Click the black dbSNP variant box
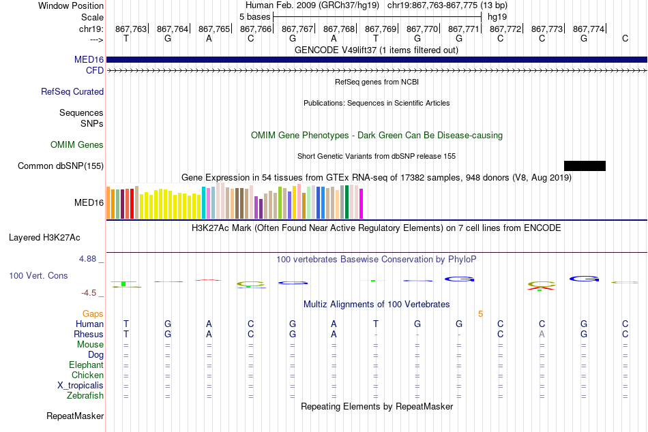Image resolution: width=648 pixels, height=432 pixels. [585, 166]
